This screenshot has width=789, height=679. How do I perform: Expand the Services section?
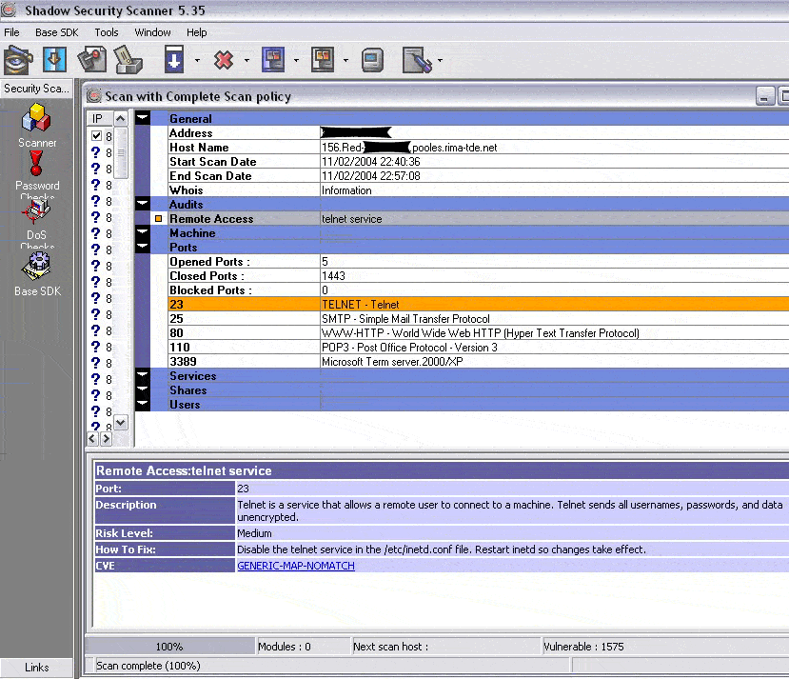[143, 375]
